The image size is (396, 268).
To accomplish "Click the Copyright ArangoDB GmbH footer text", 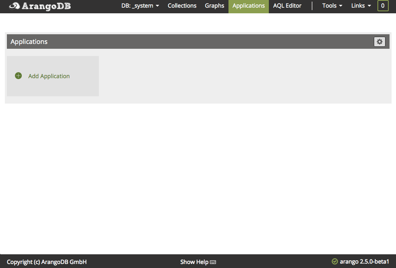I will point(47,262).
